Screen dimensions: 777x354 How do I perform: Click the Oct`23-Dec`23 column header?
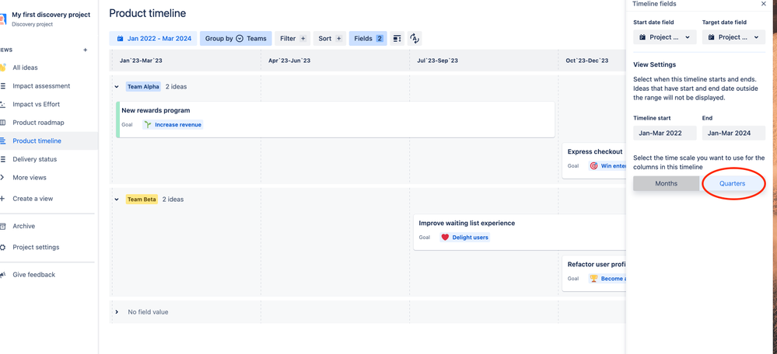point(586,61)
